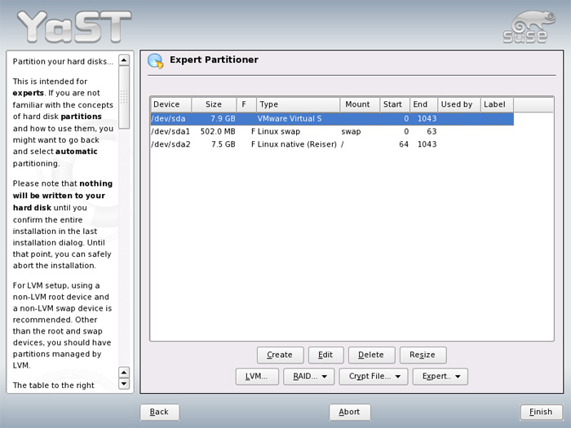The width and height of the screenshot is (571, 428).
Task: Click 'Partition your hard disks...' help text
Action: (63, 61)
